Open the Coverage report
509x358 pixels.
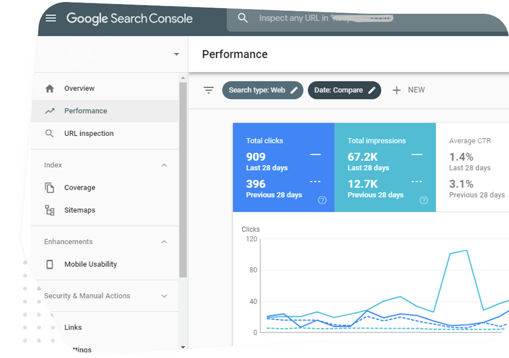[x=104, y=188]
